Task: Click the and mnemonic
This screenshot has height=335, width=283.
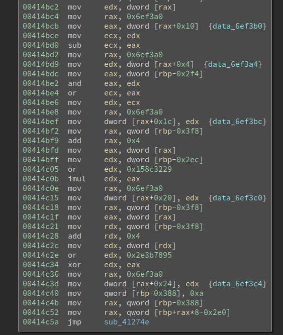Action: coord(74,83)
